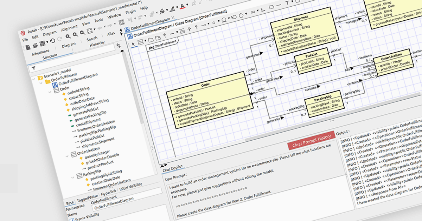Toggle the Frame Visibility checkbox
422x221 pixels.
click(x=72, y=220)
